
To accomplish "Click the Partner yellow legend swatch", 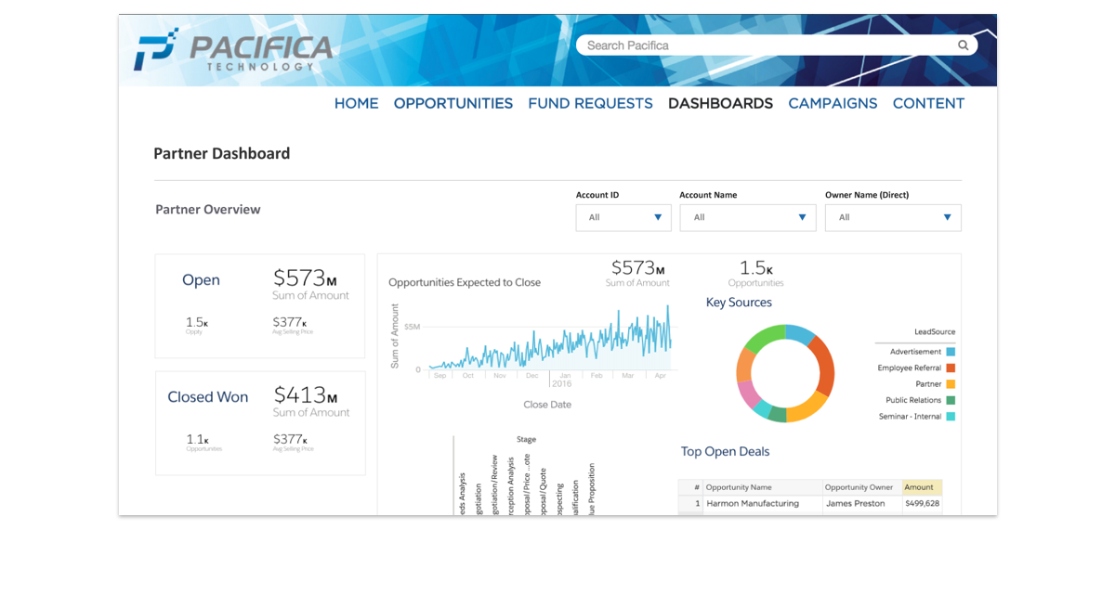I will [x=951, y=384].
